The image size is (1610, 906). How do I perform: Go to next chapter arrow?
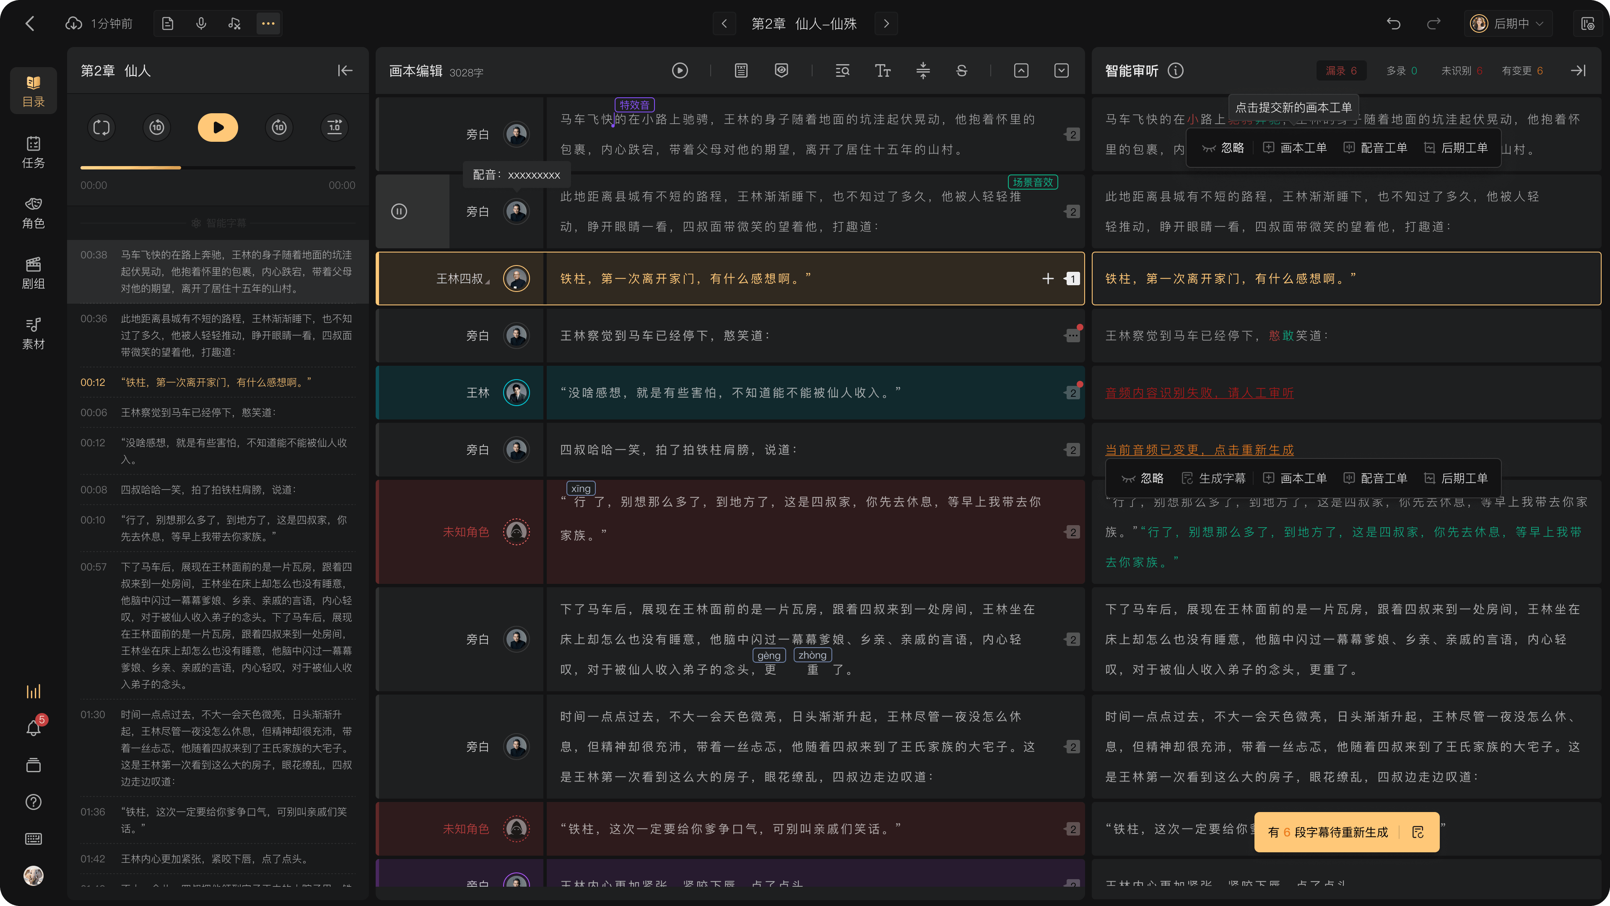886,24
